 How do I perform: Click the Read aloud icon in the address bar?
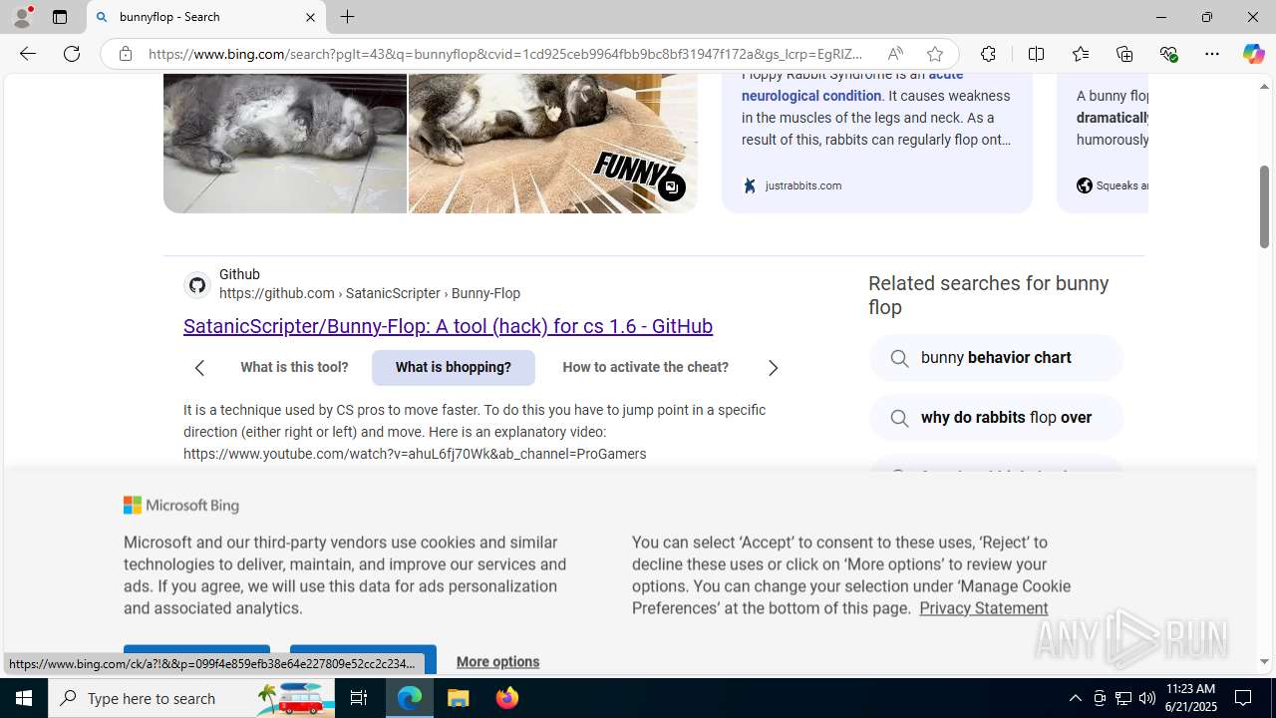click(895, 54)
